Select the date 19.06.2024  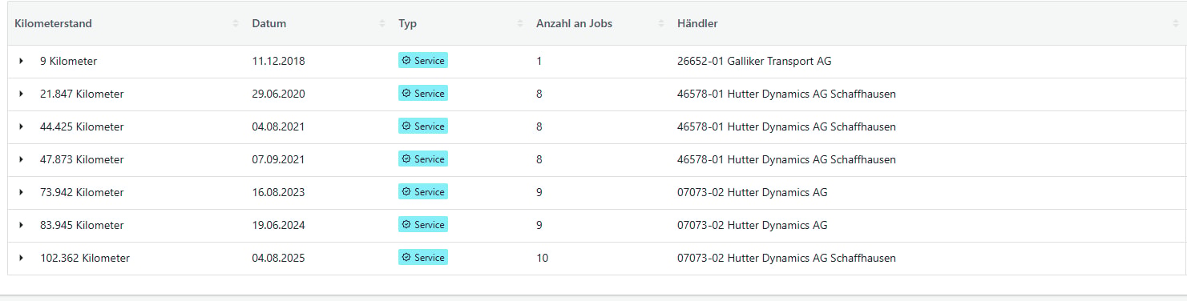(278, 225)
